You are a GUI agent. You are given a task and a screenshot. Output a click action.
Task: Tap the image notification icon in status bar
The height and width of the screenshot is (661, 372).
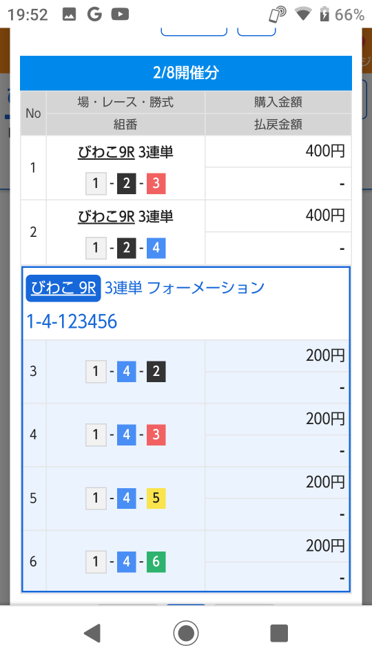pyautogui.click(x=69, y=14)
